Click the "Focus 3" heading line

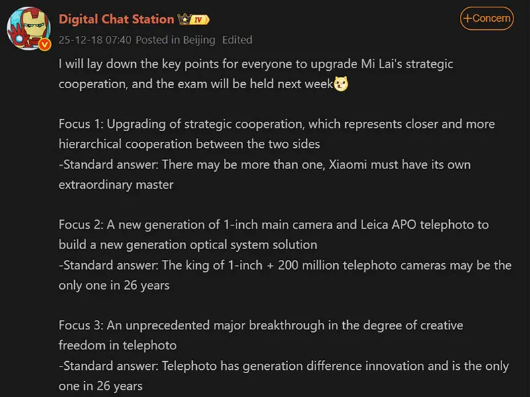[x=260, y=325]
